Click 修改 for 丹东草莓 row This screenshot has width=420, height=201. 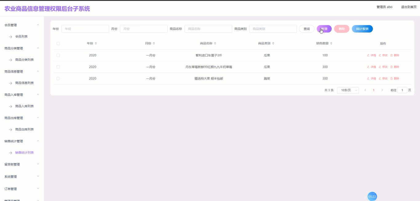click(383, 67)
